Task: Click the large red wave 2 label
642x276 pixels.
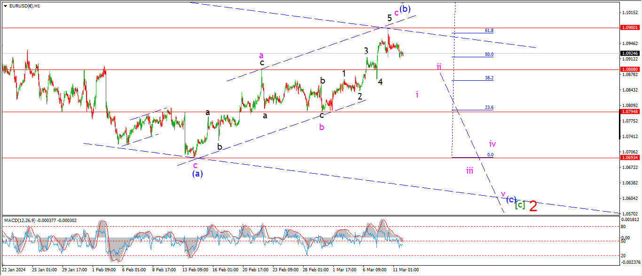Action: pos(533,206)
